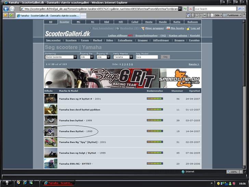Click the Søg Model input containing bws

coord(147,57)
